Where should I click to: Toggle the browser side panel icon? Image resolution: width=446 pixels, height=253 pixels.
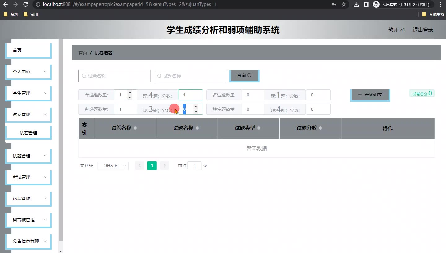tap(366, 4)
